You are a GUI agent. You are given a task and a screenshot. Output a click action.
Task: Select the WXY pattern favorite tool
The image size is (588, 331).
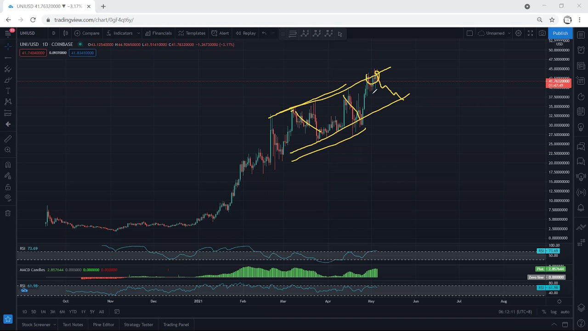[x=328, y=34]
